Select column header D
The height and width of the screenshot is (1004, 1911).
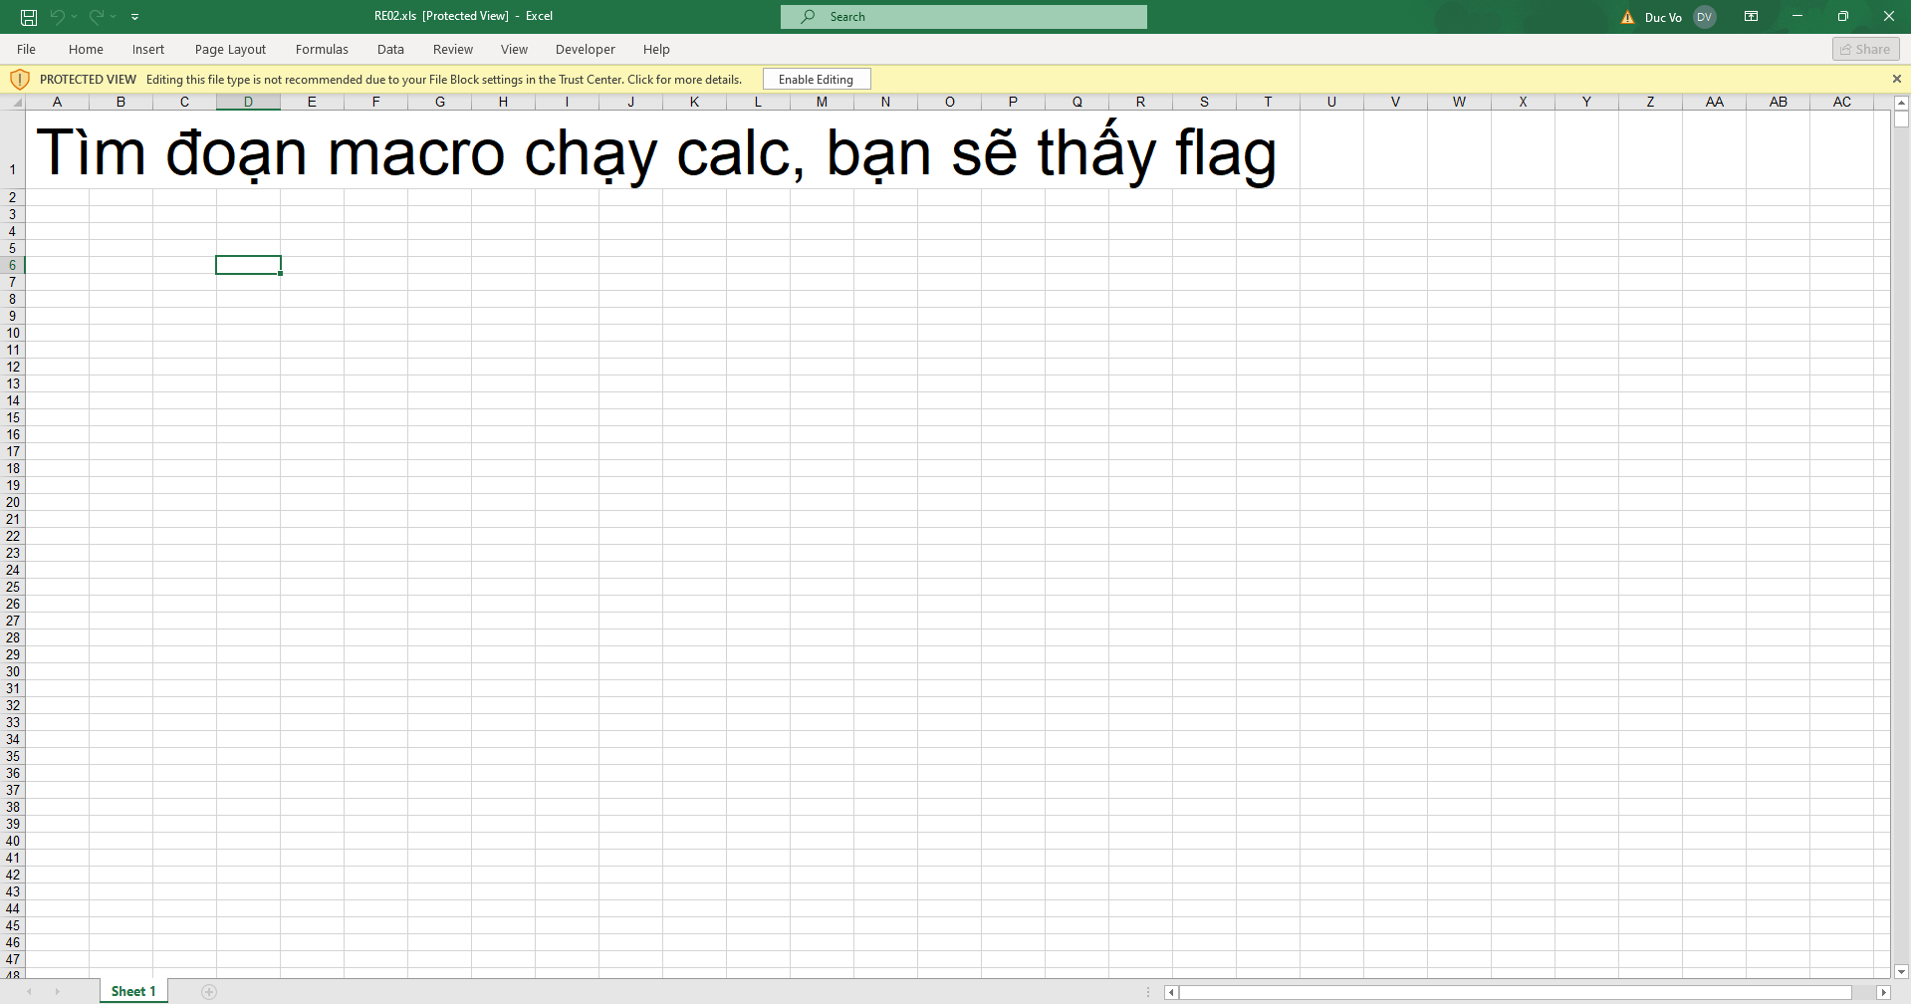click(x=248, y=101)
